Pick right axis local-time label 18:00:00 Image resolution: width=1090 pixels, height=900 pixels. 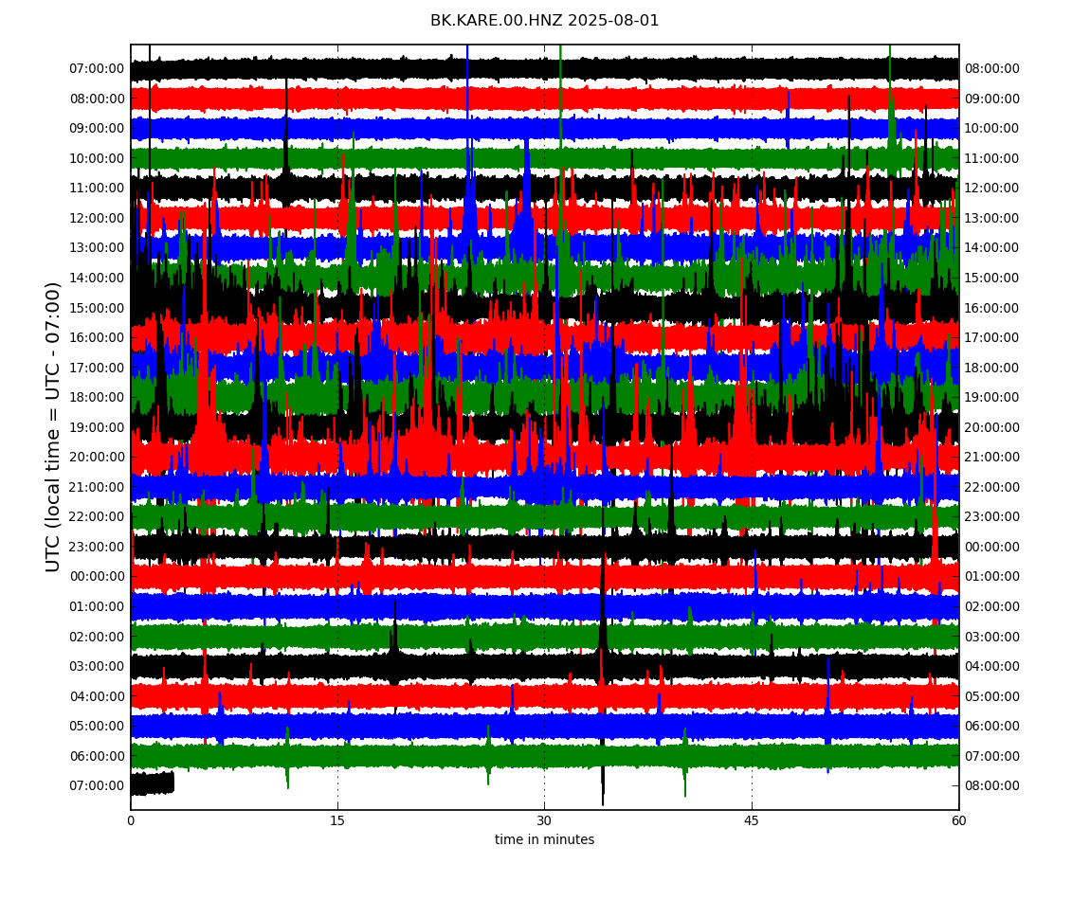tap(992, 368)
